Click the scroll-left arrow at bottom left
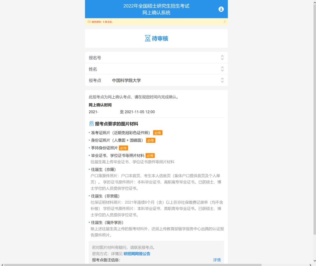This screenshot has height=266, width=316. tap(2, 265)
